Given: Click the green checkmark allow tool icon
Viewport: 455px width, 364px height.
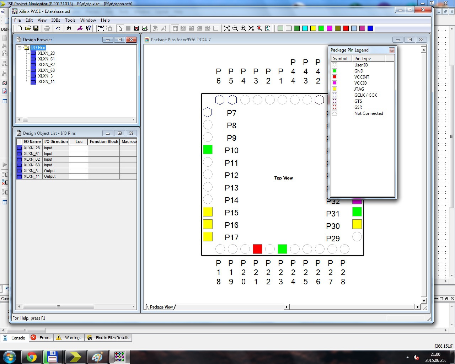Looking at the screenshot, I should pos(145,28).
